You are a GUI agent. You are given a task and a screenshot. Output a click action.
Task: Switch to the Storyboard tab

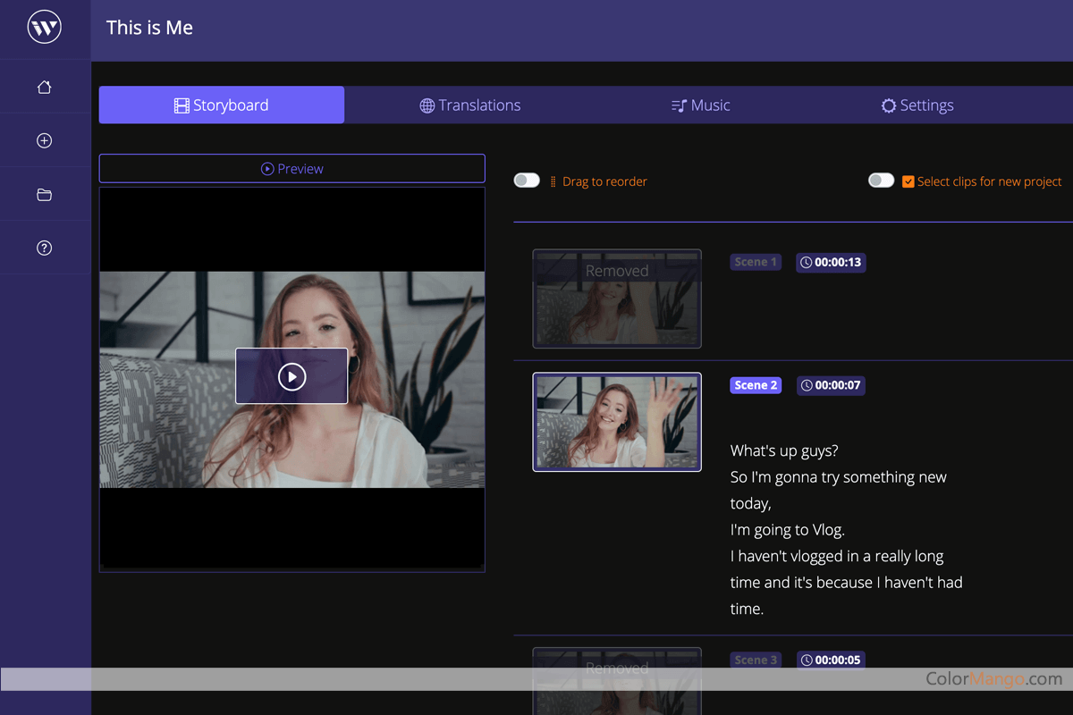[222, 105]
